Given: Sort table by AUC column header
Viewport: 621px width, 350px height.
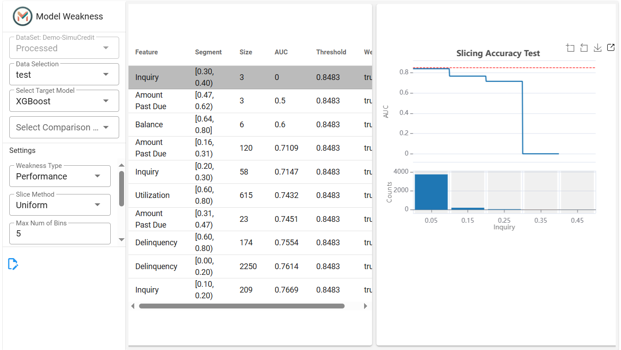Looking at the screenshot, I should click(281, 52).
